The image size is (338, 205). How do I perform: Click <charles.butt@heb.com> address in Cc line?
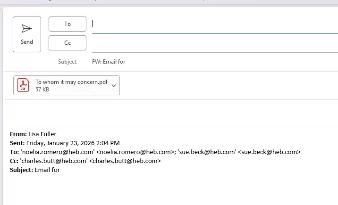125,161
